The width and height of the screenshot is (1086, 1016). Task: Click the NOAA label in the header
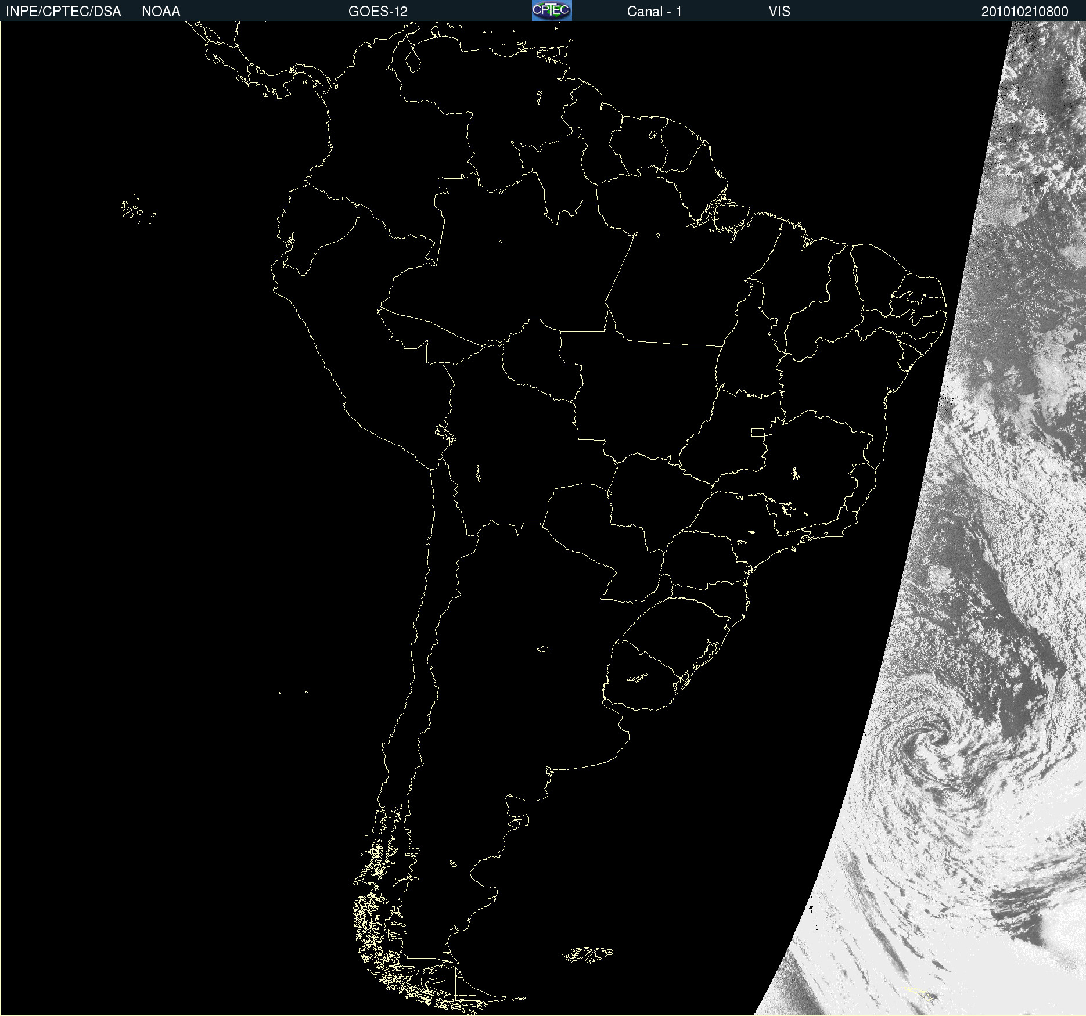coord(161,12)
